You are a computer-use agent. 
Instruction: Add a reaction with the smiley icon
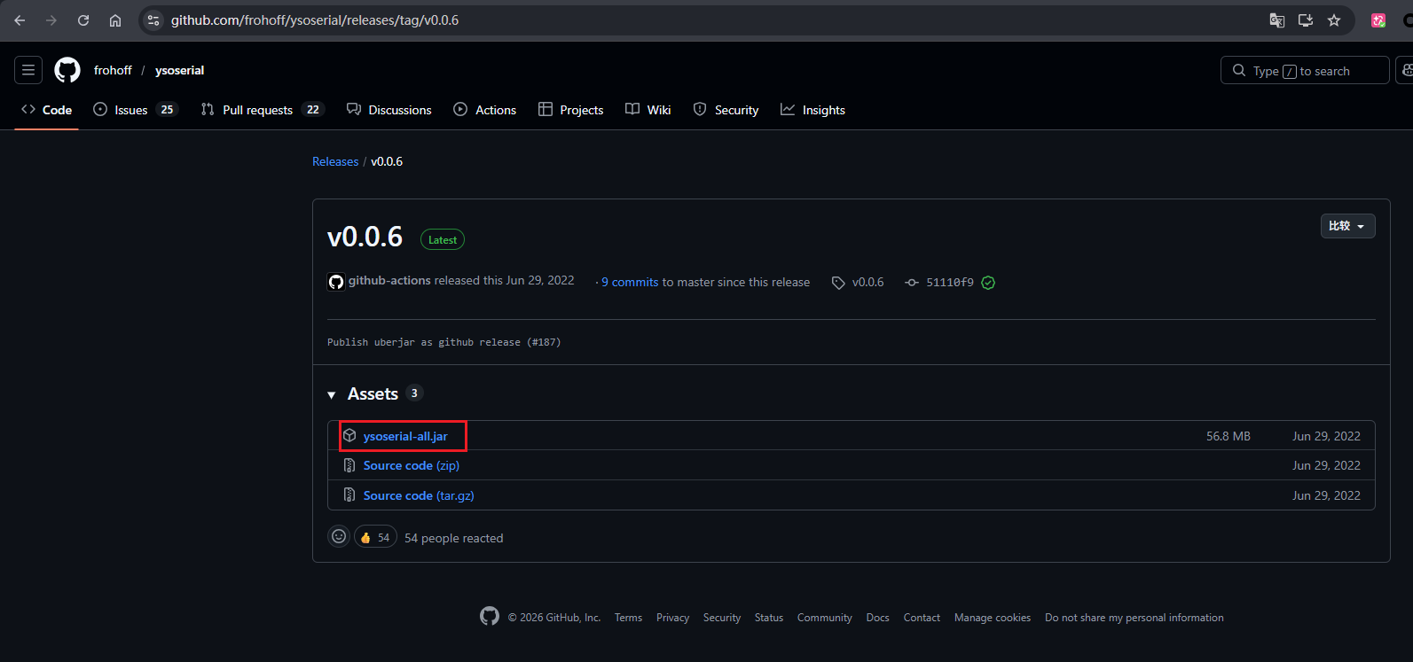[x=339, y=537]
